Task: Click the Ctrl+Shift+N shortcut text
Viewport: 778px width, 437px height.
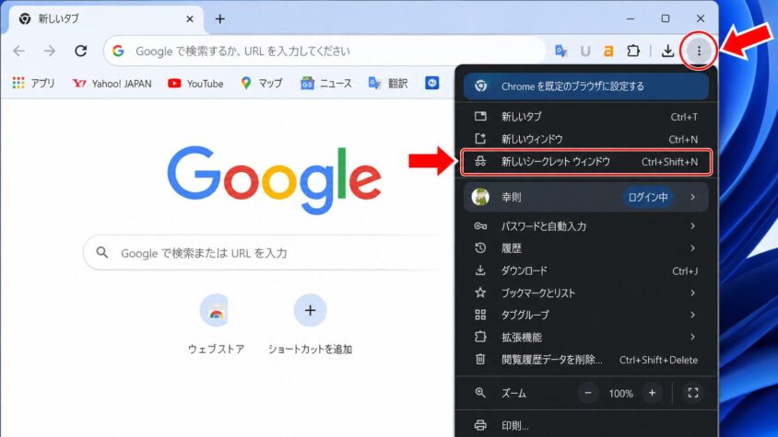Action: [669, 162]
